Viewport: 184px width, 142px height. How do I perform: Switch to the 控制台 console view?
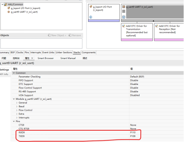tap(16, 58)
